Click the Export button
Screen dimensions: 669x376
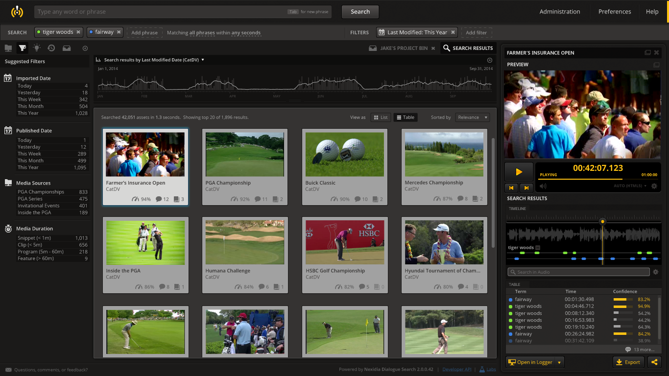click(x=628, y=362)
